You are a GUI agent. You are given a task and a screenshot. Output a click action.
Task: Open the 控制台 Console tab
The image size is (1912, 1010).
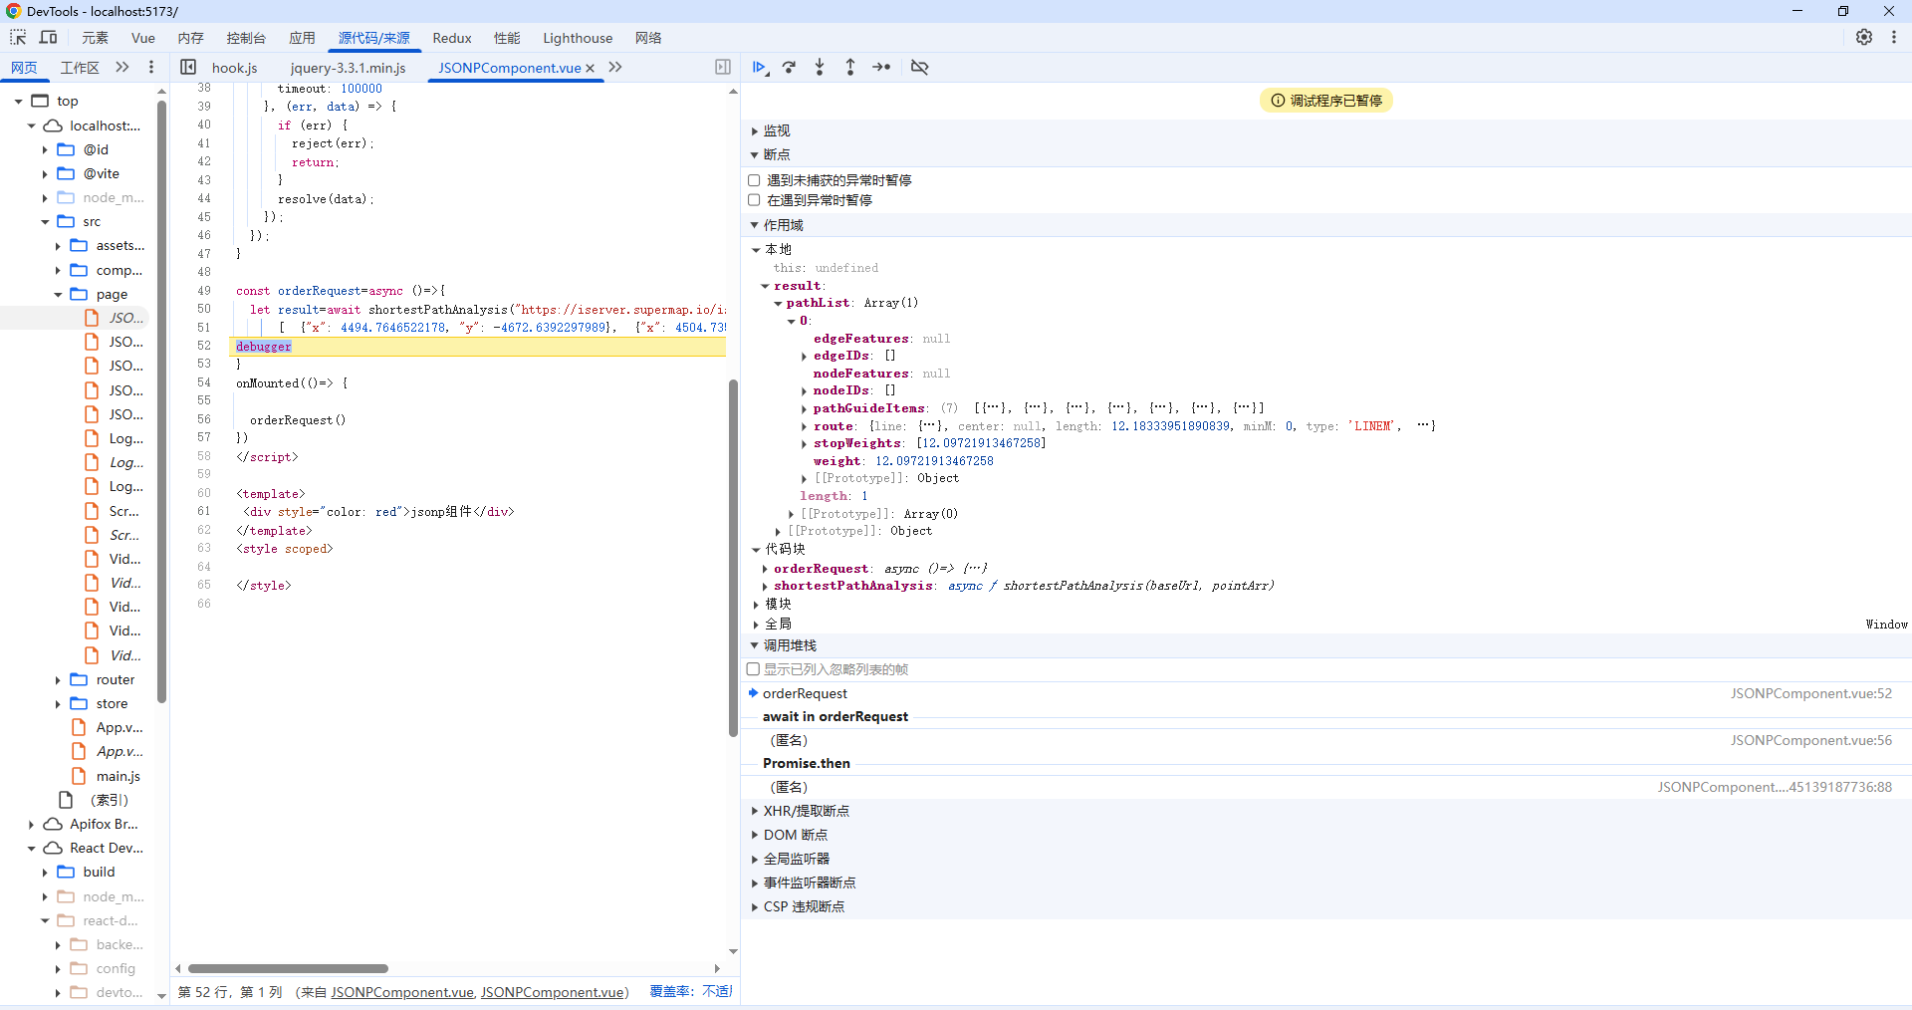point(246,38)
